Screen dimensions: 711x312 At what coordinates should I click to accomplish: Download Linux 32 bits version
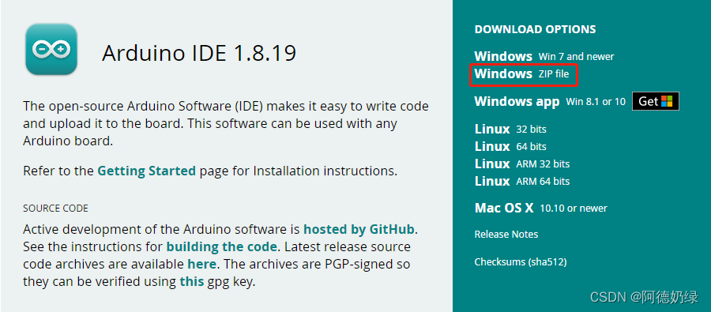510,130
